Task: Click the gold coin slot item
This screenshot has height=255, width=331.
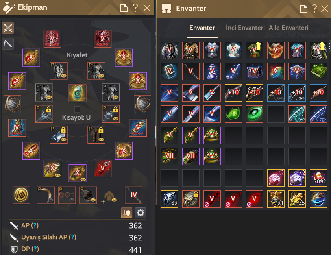Action: (x=21, y=195)
